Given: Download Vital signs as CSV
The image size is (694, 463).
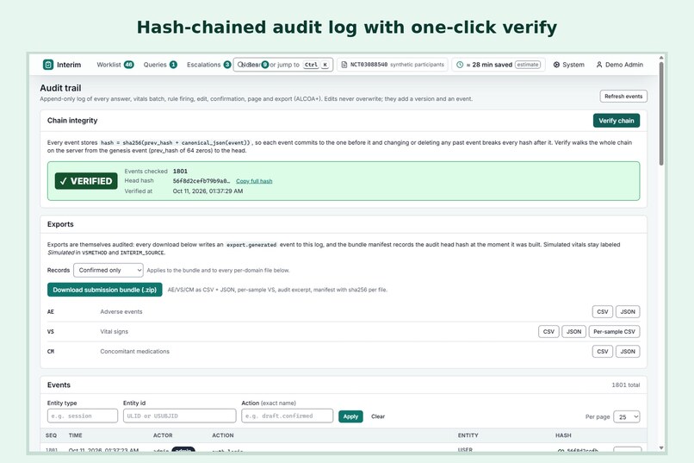Looking at the screenshot, I should click(x=548, y=332).
